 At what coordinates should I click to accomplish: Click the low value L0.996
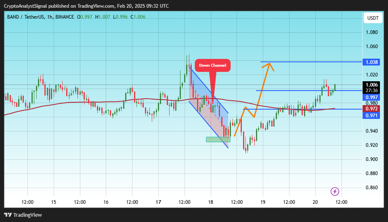(120, 17)
